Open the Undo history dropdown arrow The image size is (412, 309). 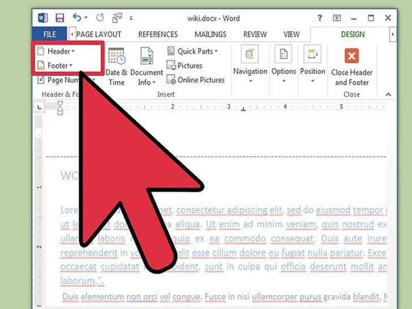click(x=86, y=18)
